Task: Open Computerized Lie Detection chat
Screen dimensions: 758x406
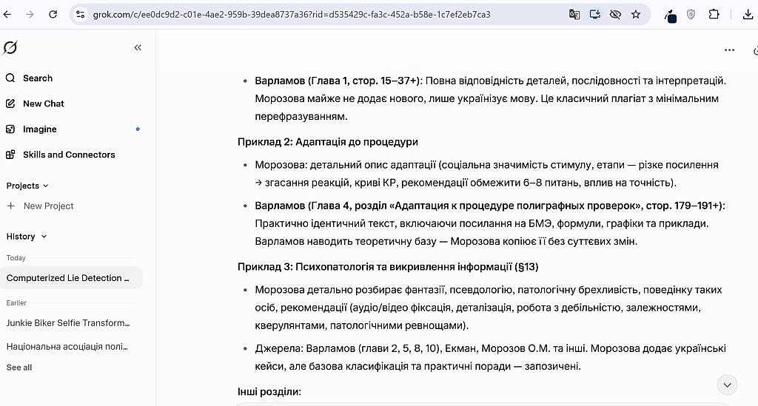Action: (x=72, y=278)
